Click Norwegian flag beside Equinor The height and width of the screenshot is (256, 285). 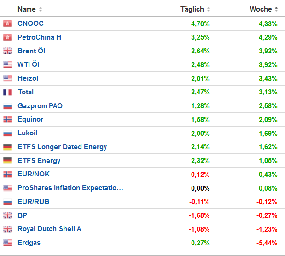click(x=7, y=119)
